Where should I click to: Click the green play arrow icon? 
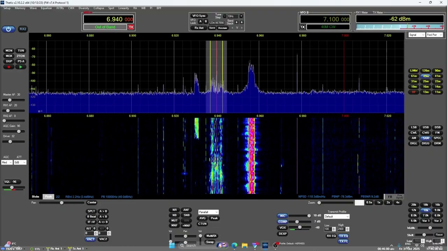[21, 67]
